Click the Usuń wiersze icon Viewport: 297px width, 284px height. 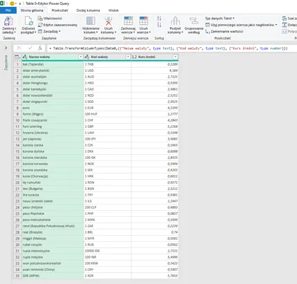click(x=144, y=21)
